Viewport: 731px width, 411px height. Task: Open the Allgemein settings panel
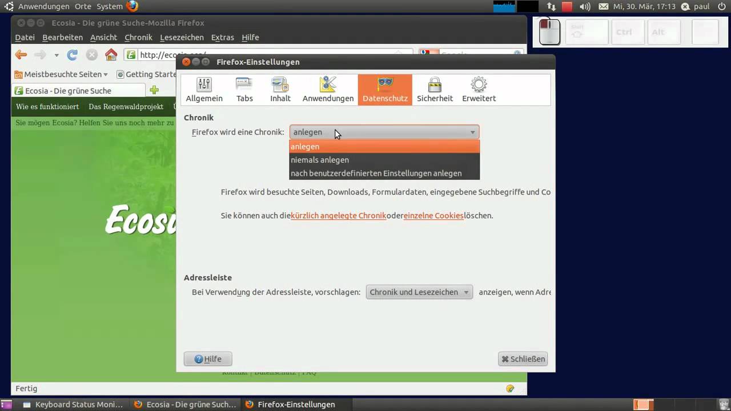(x=204, y=90)
